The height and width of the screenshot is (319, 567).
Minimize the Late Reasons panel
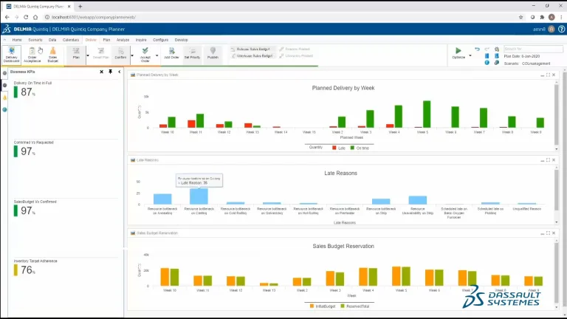542,160
